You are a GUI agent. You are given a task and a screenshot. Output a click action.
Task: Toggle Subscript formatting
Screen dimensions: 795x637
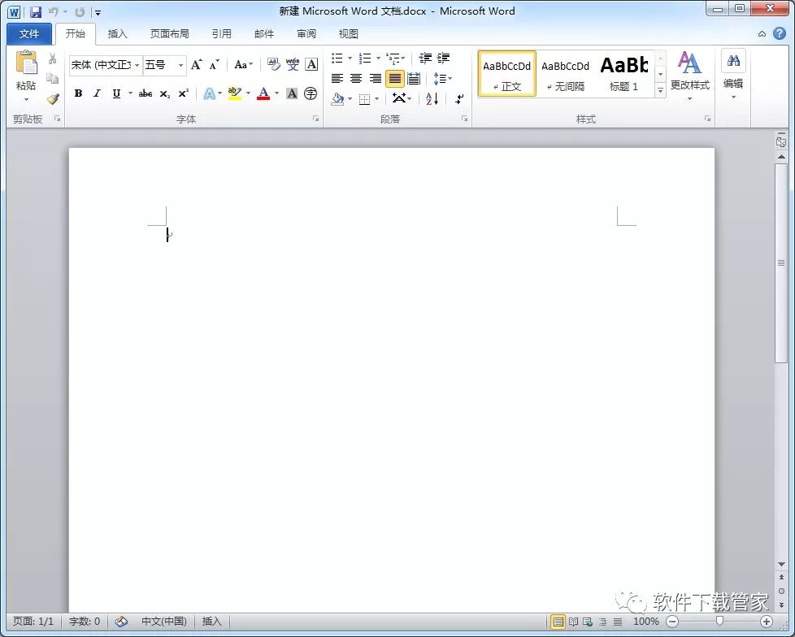pyautogui.click(x=165, y=93)
